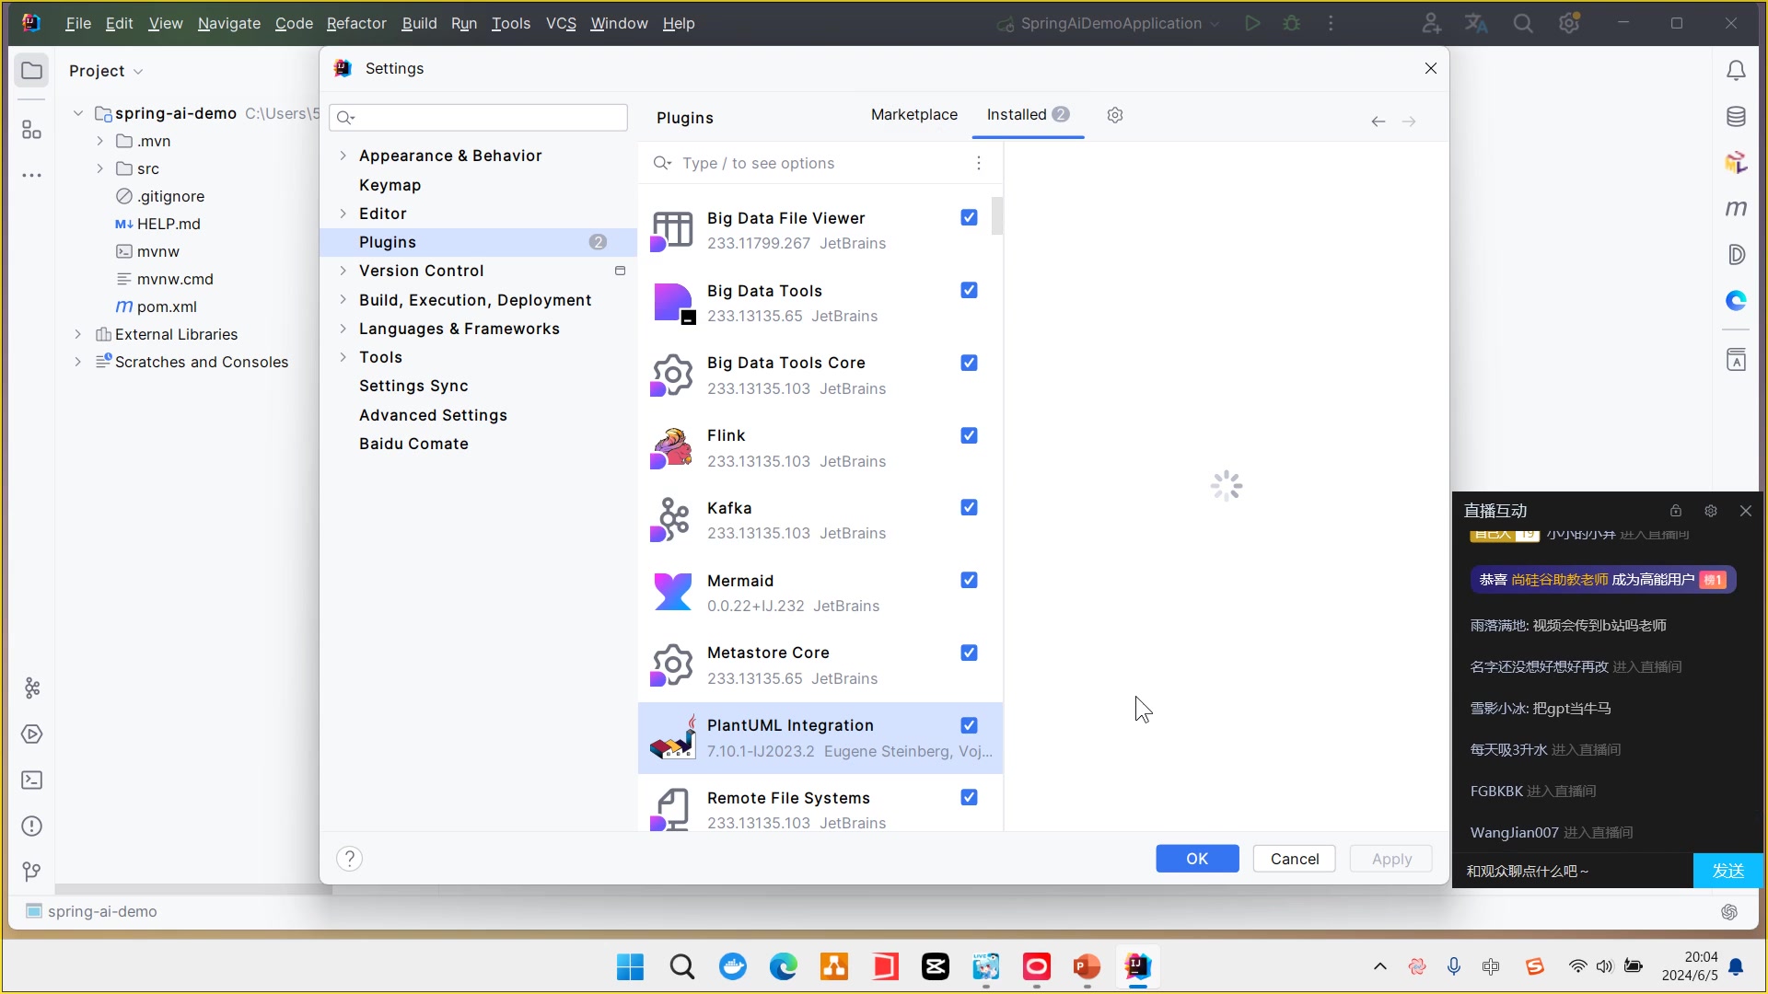Select Keymap settings page

pyautogui.click(x=390, y=185)
